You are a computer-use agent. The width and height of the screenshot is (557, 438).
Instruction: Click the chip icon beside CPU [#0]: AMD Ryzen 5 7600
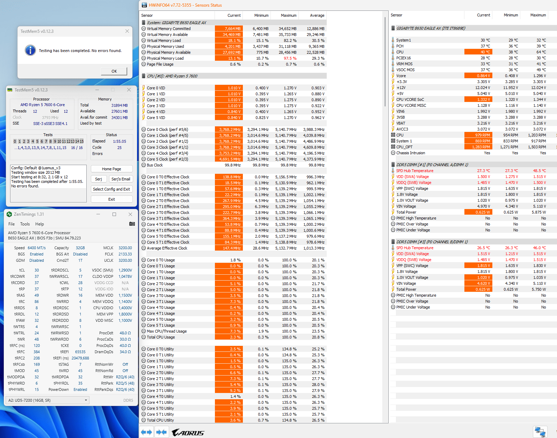point(144,76)
